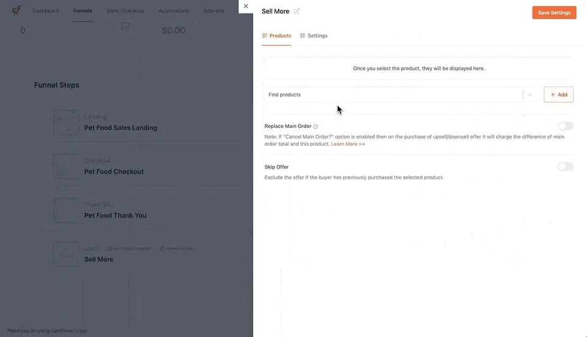
Task: Click the Replace Main Order help icon
Action: (316, 127)
